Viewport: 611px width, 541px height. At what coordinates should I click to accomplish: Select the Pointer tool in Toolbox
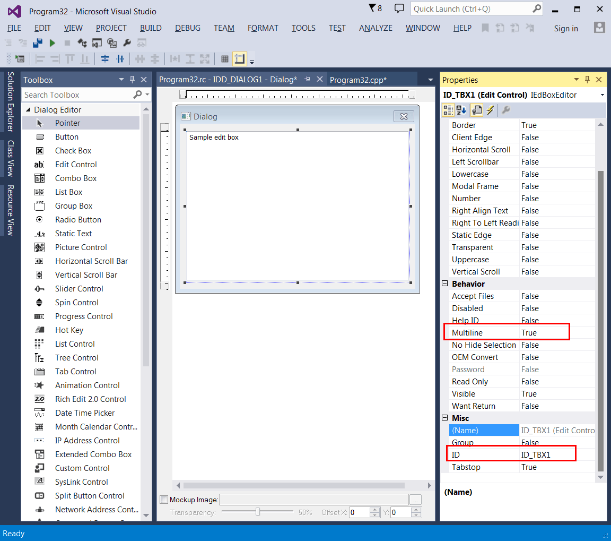tap(81, 123)
